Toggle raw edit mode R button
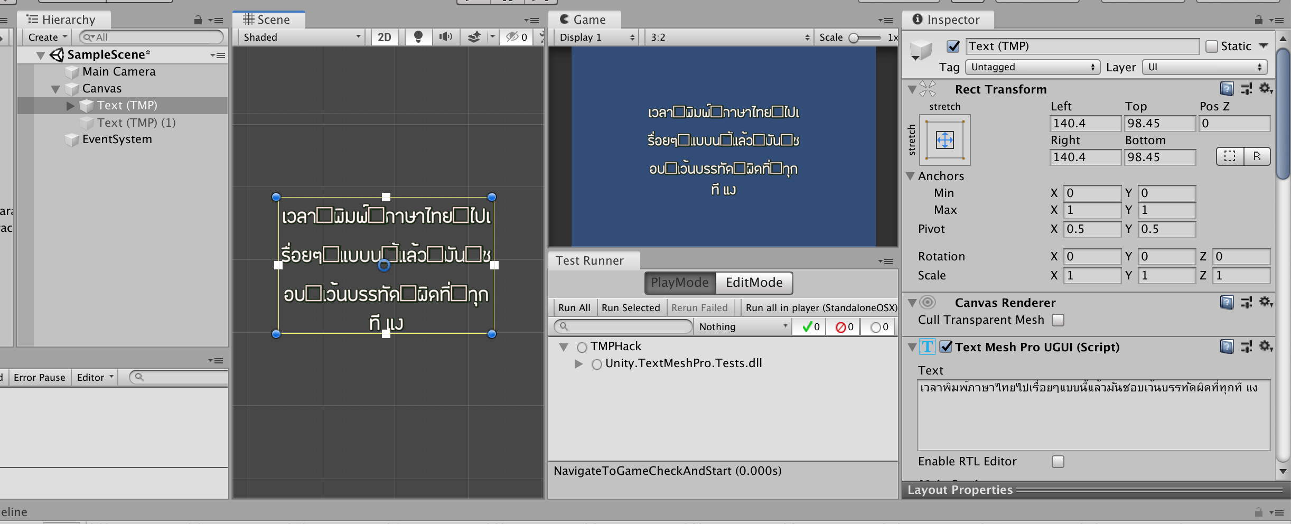The image size is (1291, 524). 1257,156
